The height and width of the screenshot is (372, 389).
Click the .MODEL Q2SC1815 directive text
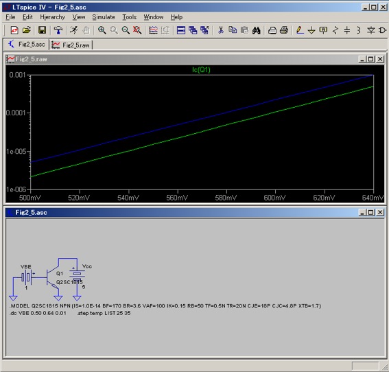click(165, 305)
